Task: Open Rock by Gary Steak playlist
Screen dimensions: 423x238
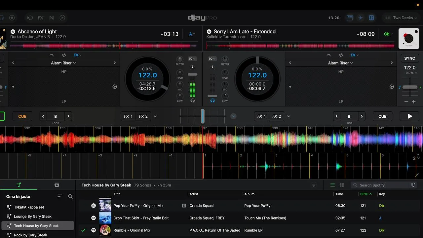Action: (x=37, y=235)
